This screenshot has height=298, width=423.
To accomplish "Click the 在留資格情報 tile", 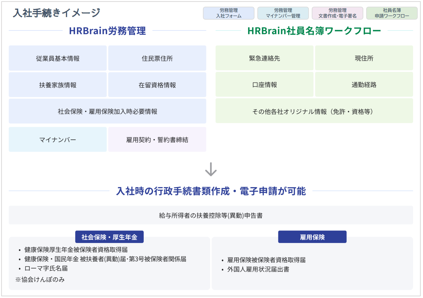I will [x=157, y=85].
